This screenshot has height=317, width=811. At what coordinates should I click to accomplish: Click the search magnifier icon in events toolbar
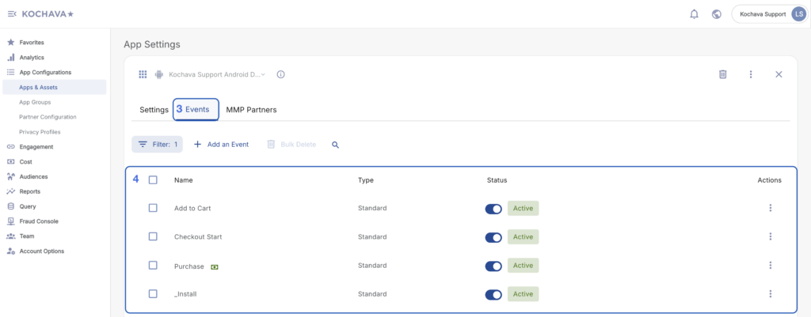click(x=335, y=145)
